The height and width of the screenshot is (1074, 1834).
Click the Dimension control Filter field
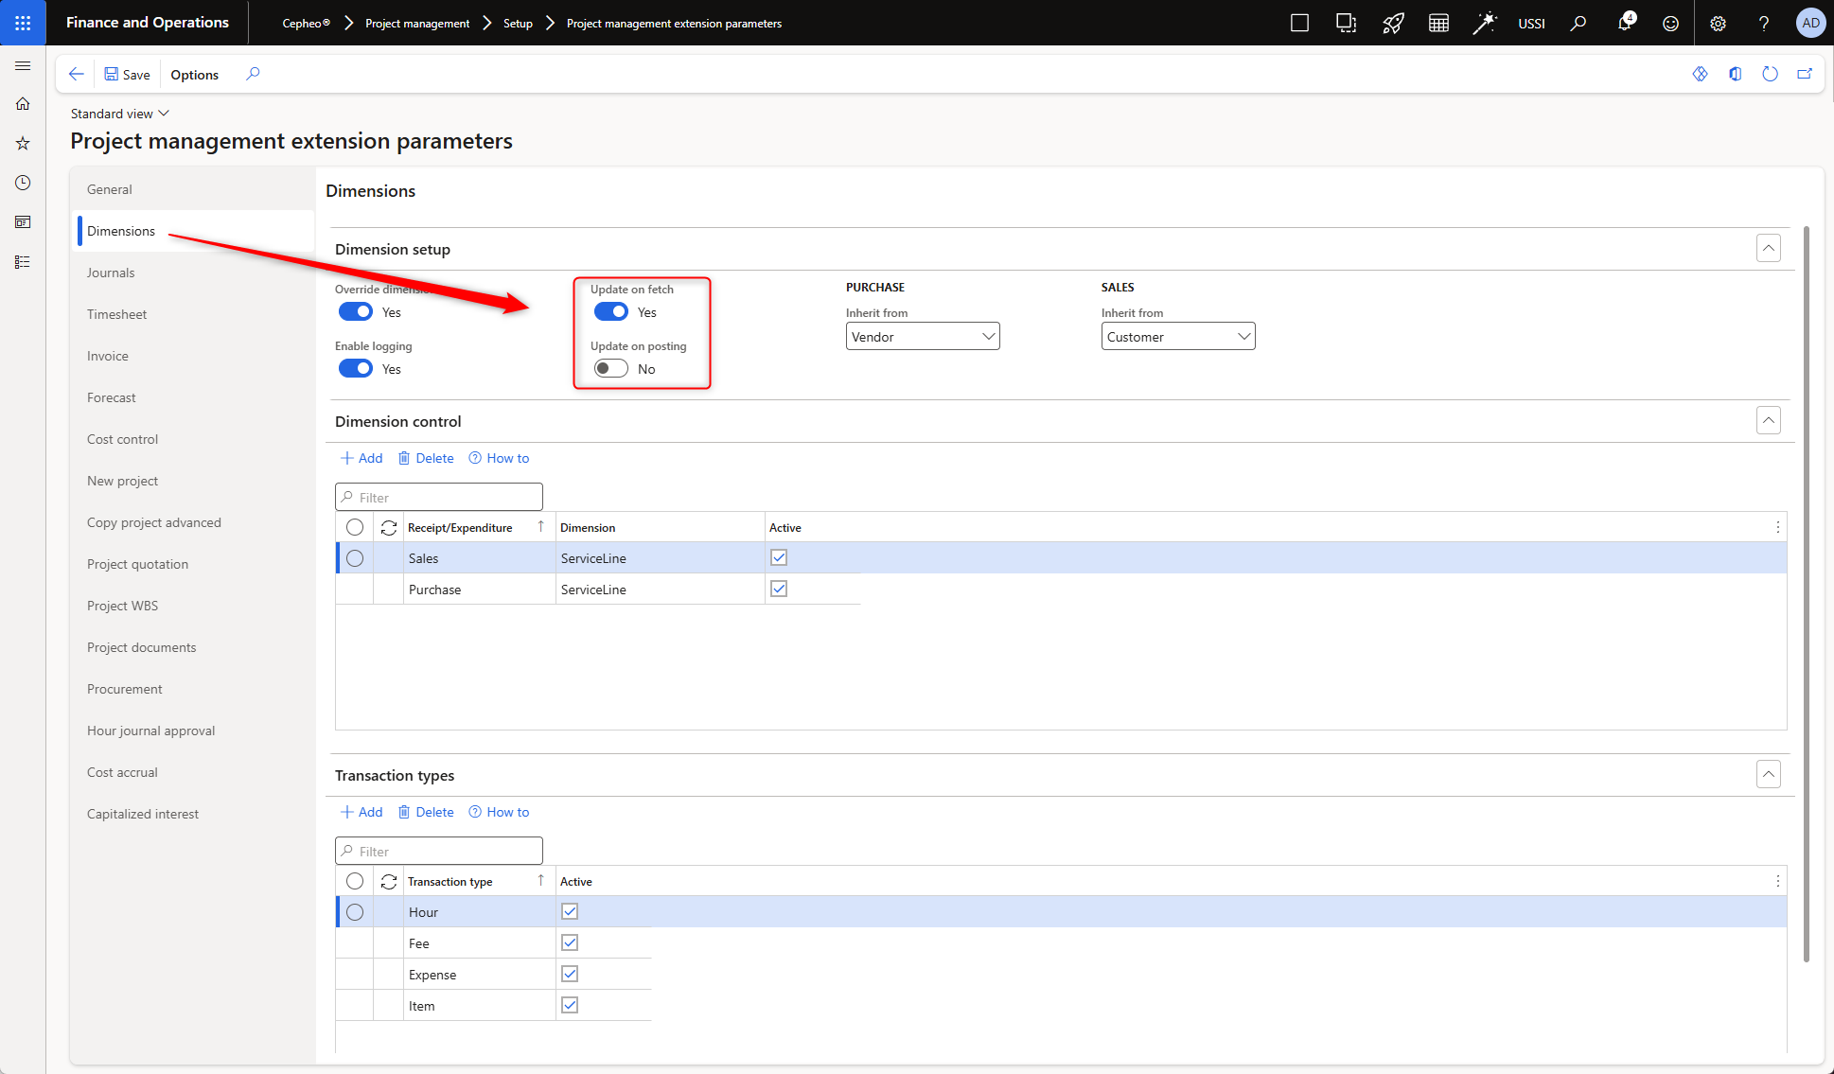coord(439,497)
